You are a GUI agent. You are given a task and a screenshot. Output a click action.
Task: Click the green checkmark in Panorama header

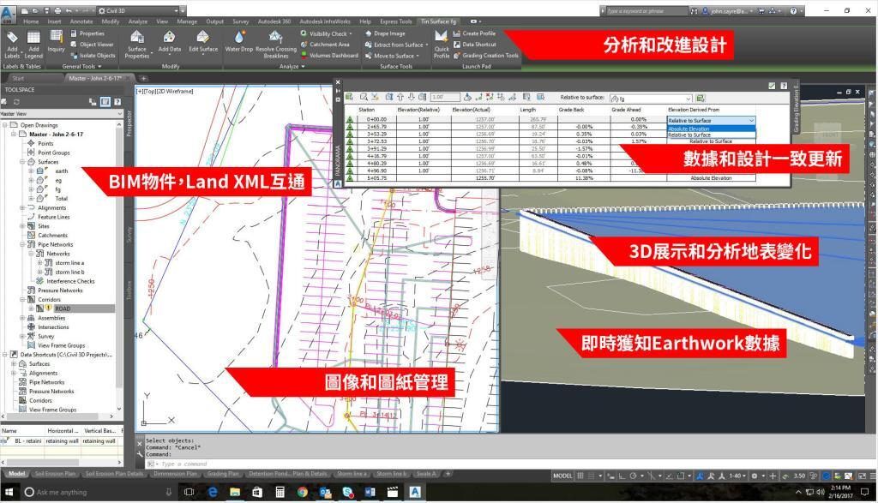(x=773, y=86)
